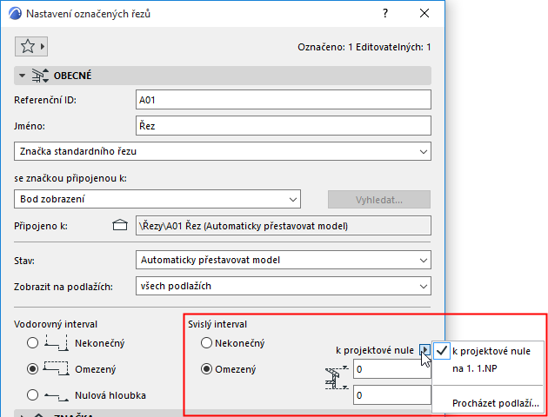Click the infinite horizontal range icon
548x417 pixels.
point(56,344)
